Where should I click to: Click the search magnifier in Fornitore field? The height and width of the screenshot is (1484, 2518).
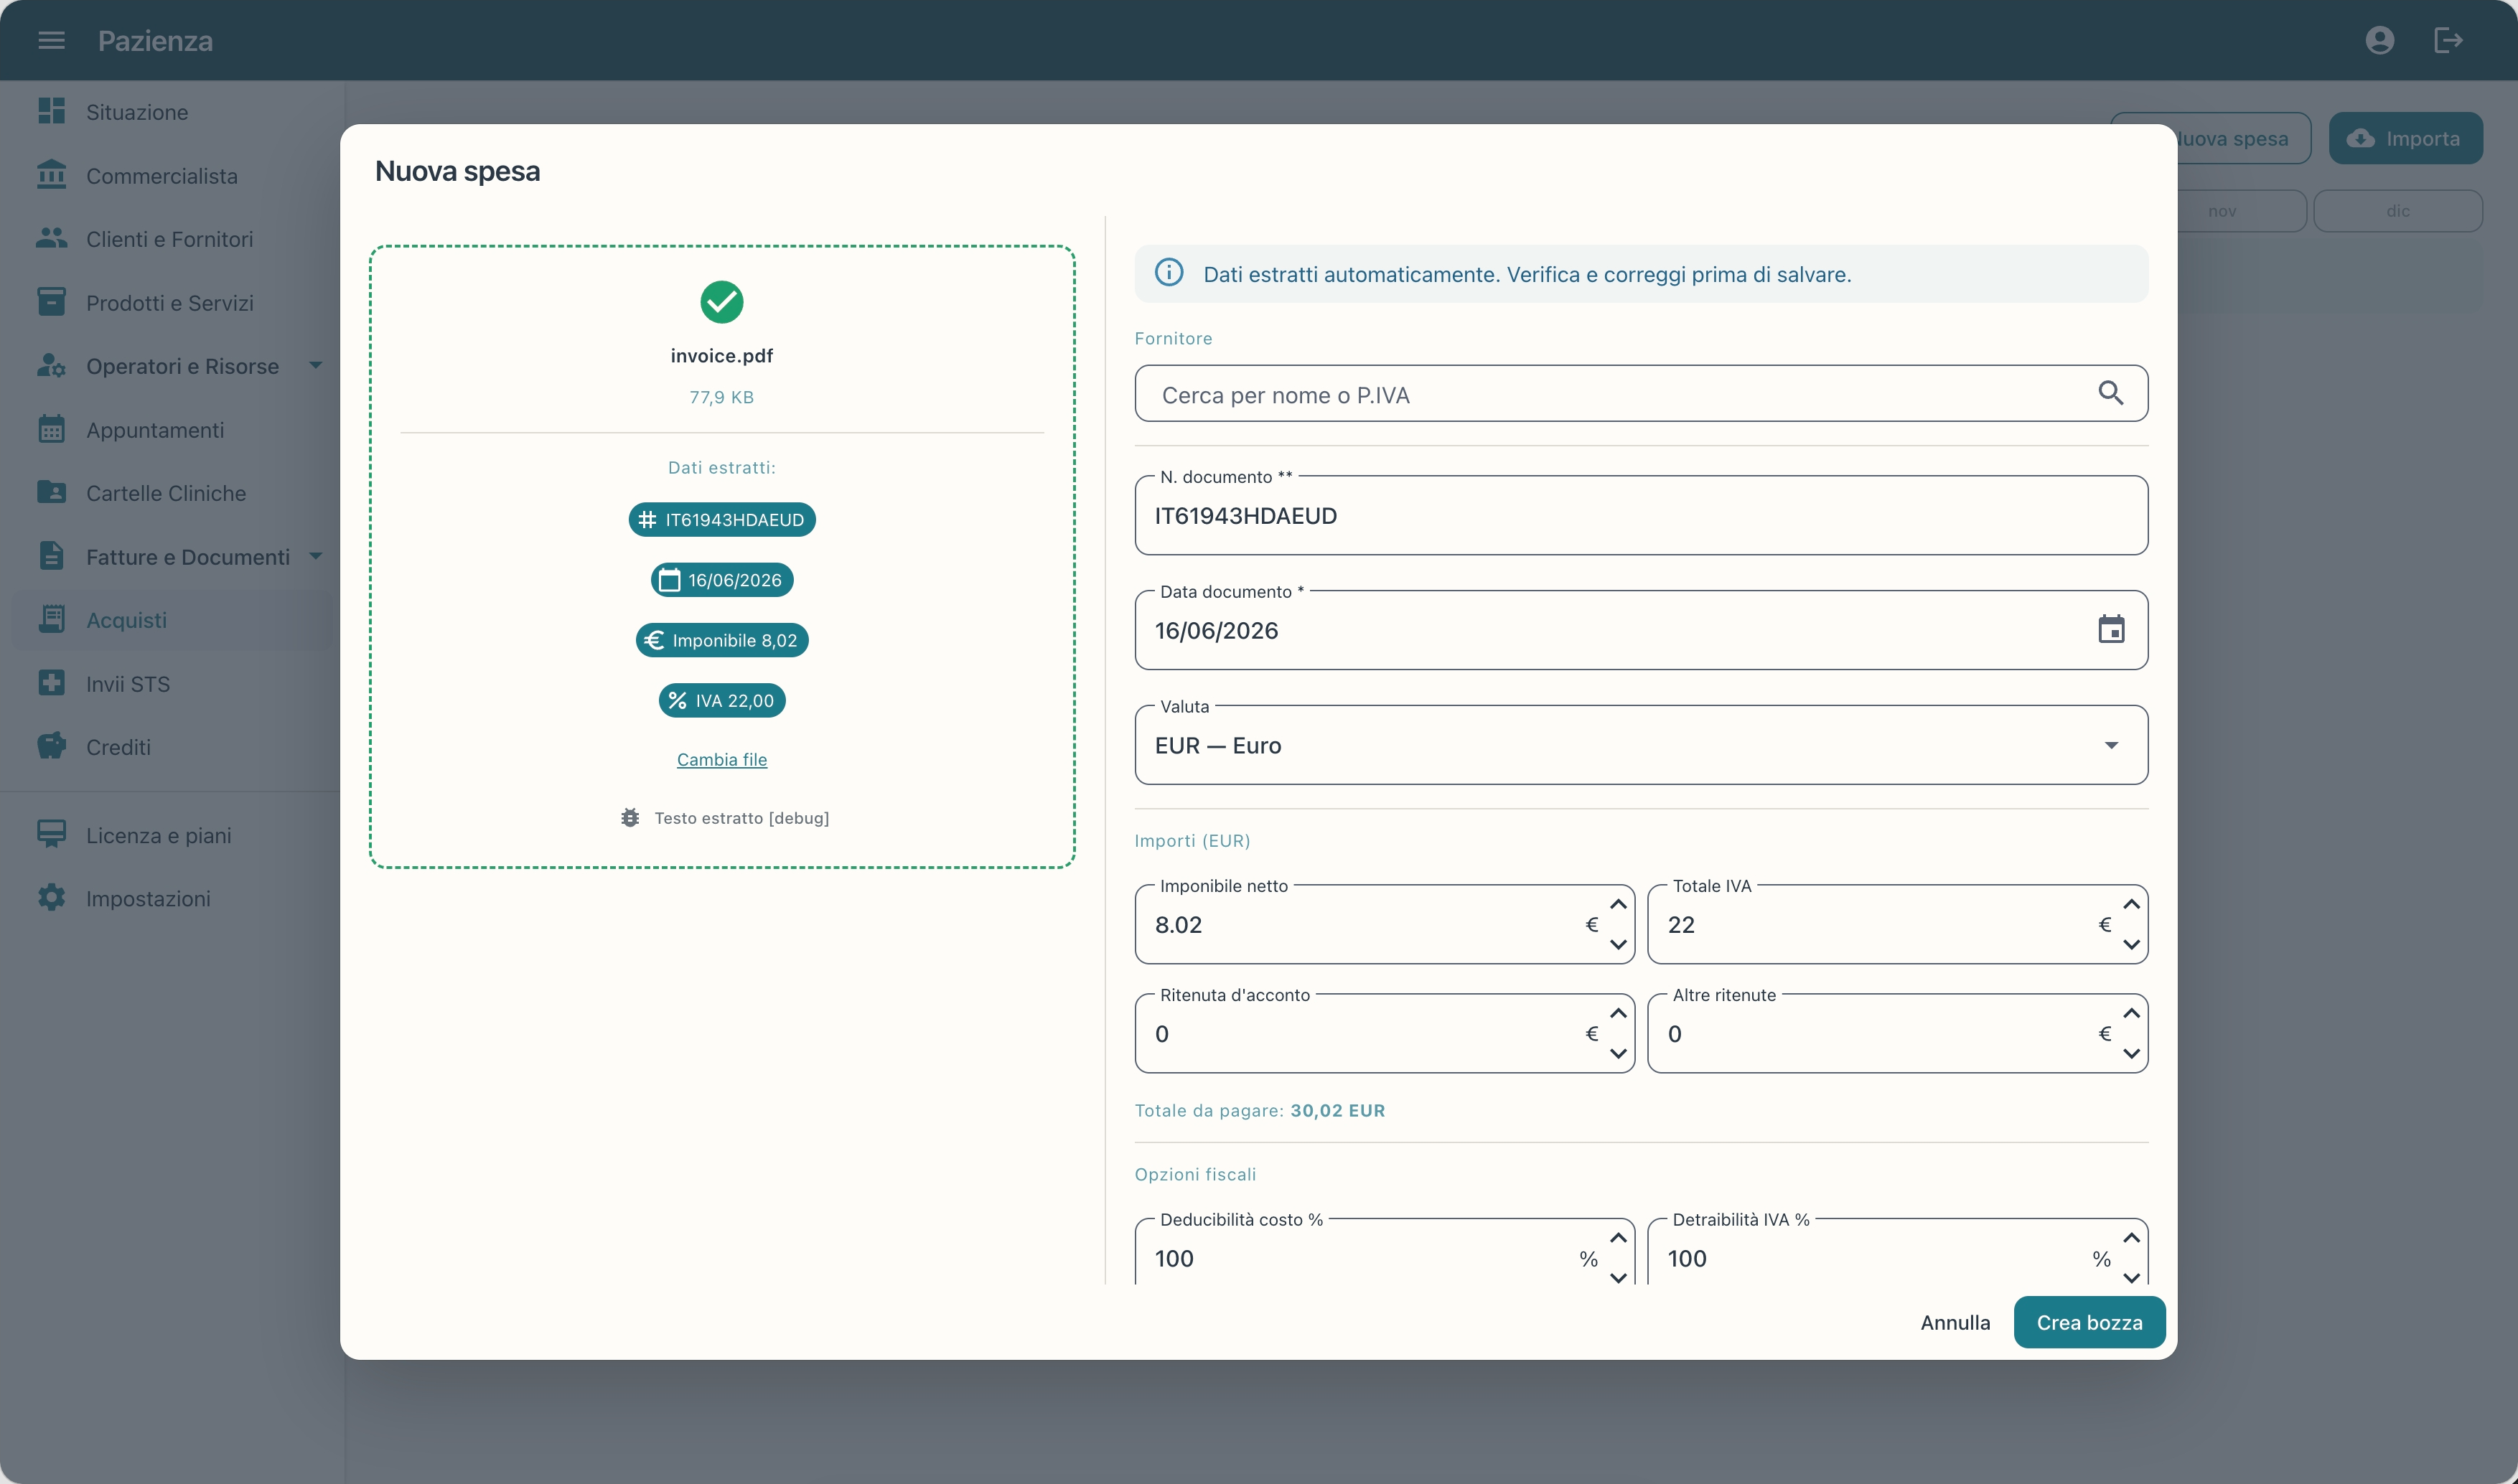[2110, 393]
